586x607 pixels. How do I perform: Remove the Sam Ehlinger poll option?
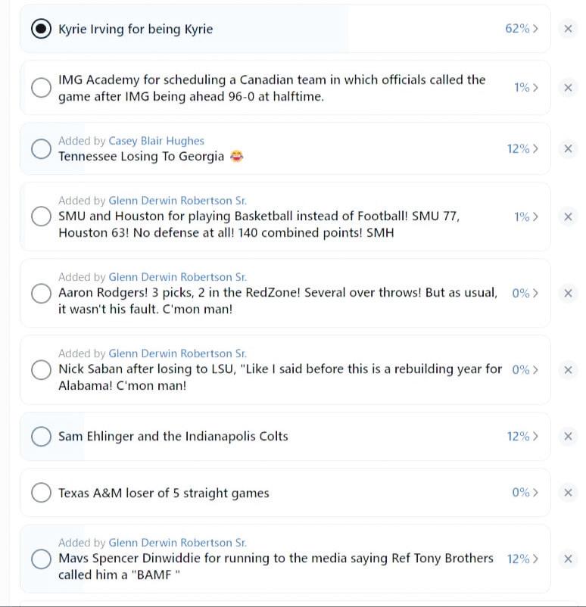[x=568, y=436]
